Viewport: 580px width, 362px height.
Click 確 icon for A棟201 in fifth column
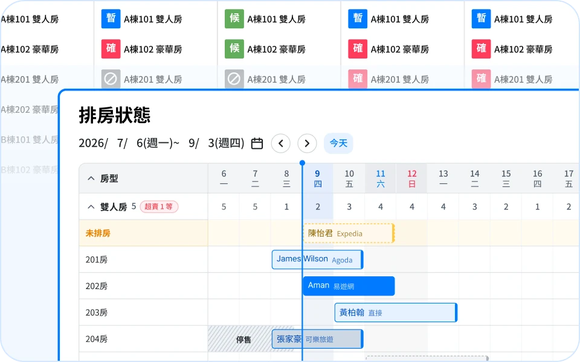point(482,78)
